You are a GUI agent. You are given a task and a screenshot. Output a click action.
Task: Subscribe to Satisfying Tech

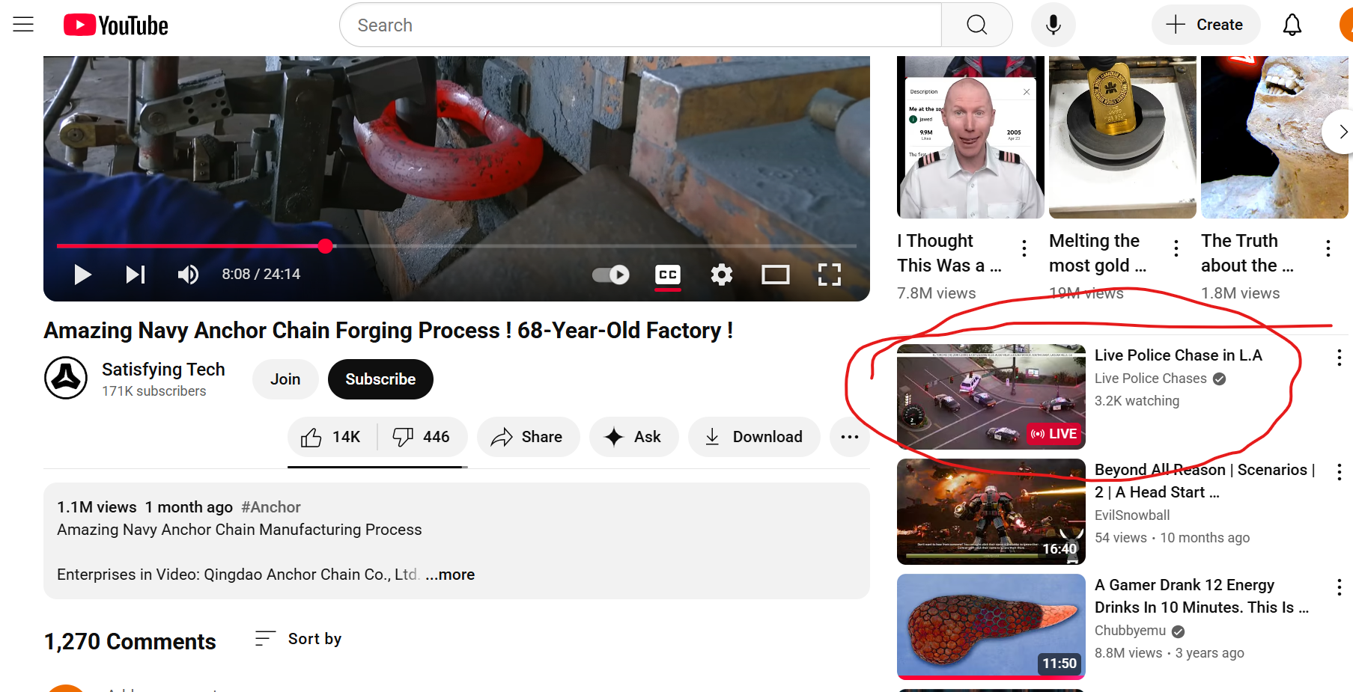(380, 379)
